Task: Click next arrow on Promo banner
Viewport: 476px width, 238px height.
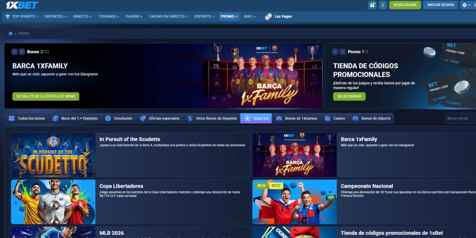Action: 342,51
